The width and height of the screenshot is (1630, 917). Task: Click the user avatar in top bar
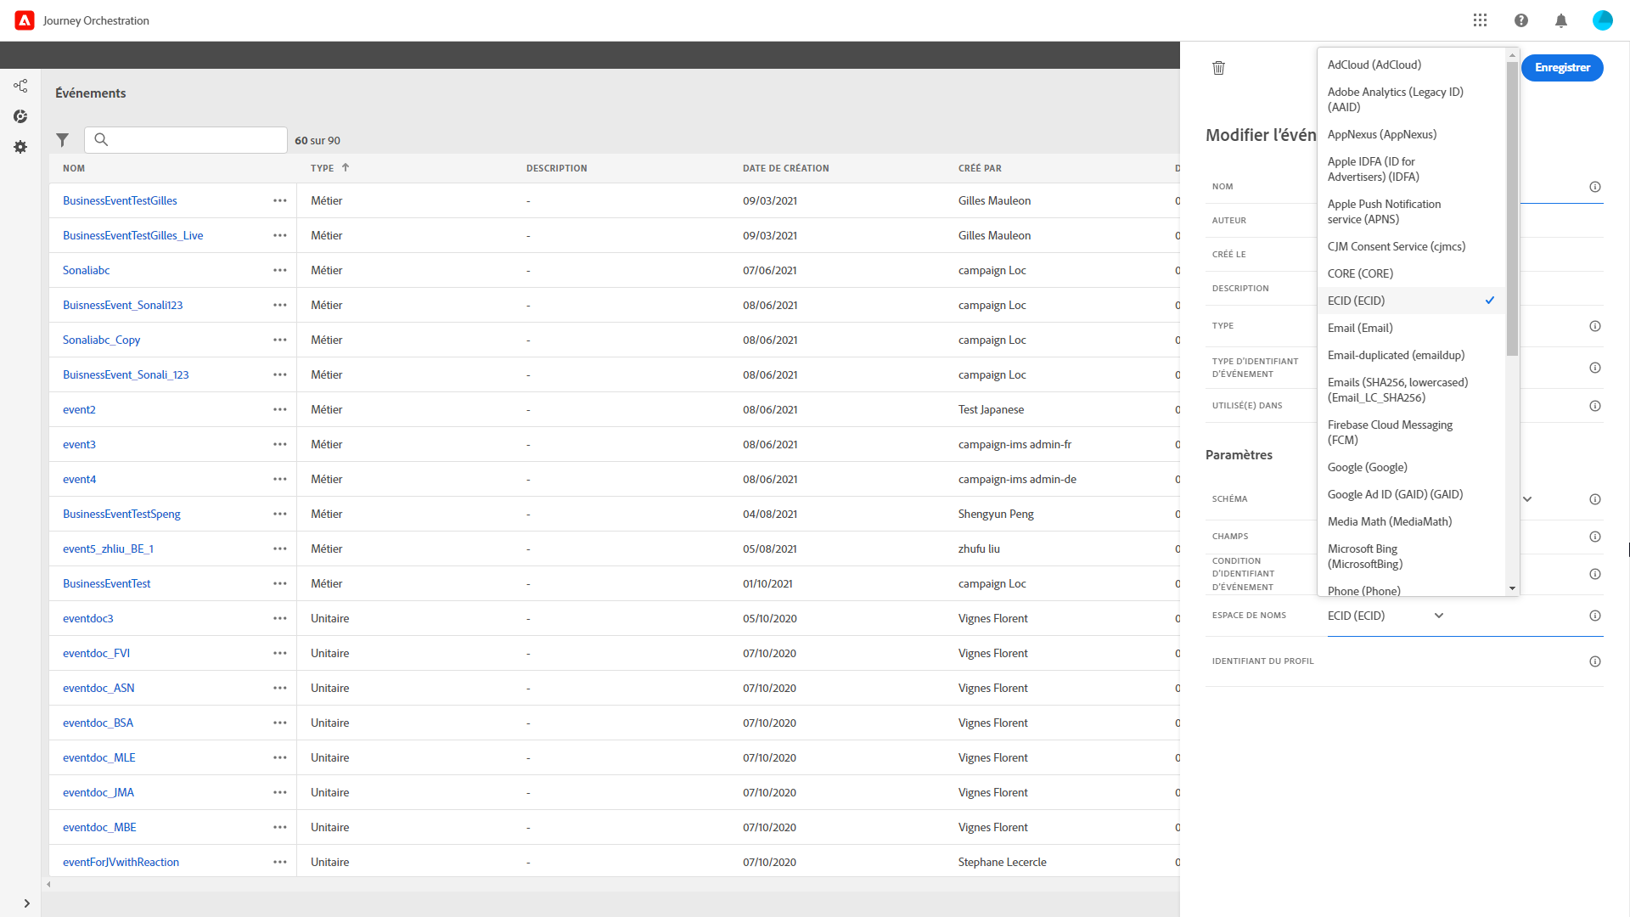point(1602,20)
